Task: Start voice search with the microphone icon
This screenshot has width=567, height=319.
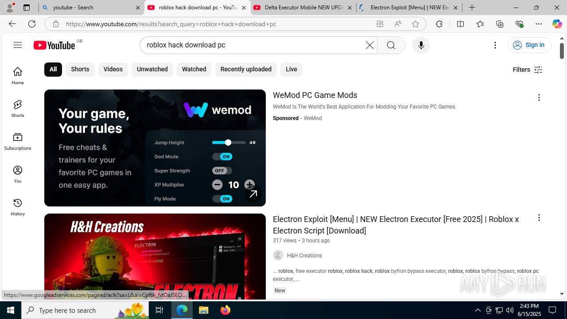Action: click(421, 45)
